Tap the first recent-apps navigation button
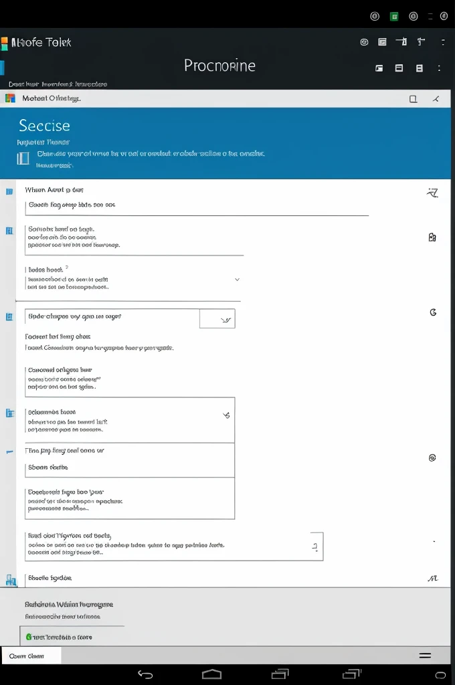Viewport: 455px width, 685px height. point(280,674)
